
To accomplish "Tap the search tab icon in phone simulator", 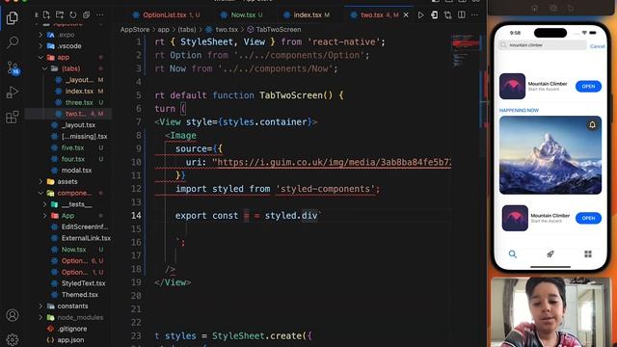I will pyautogui.click(x=512, y=254).
